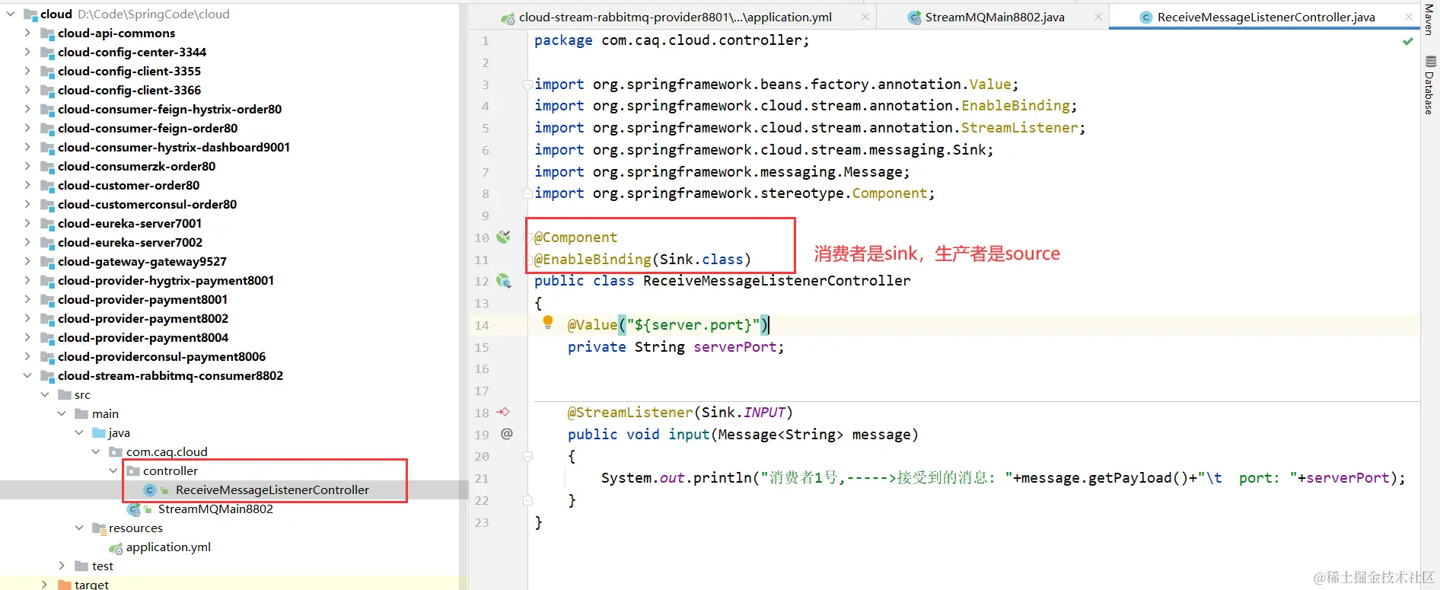This screenshot has height=590, width=1440.
Task: Click the stream listener gutter icon on line 18
Action: (503, 412)
